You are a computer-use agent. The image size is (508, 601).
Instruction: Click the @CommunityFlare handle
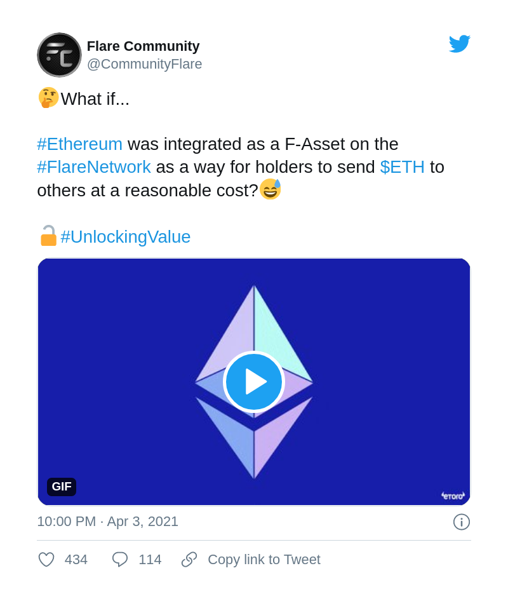tap(145, 64)
